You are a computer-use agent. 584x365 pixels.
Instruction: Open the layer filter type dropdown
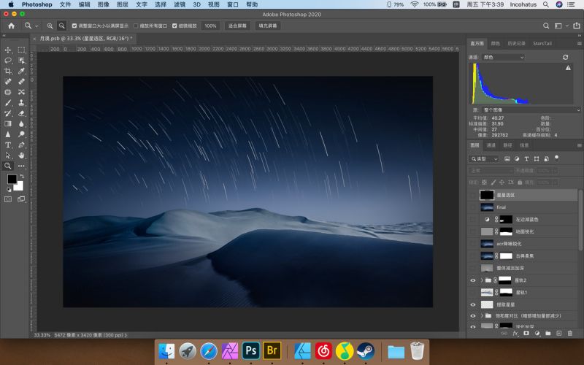(484, 158)
